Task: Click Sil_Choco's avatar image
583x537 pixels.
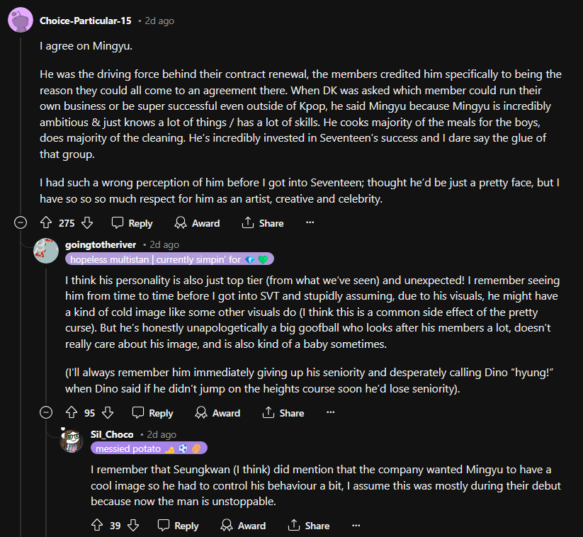Action: click(x=72, y=441)
